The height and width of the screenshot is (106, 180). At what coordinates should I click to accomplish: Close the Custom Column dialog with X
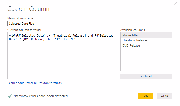click(176, 3)
